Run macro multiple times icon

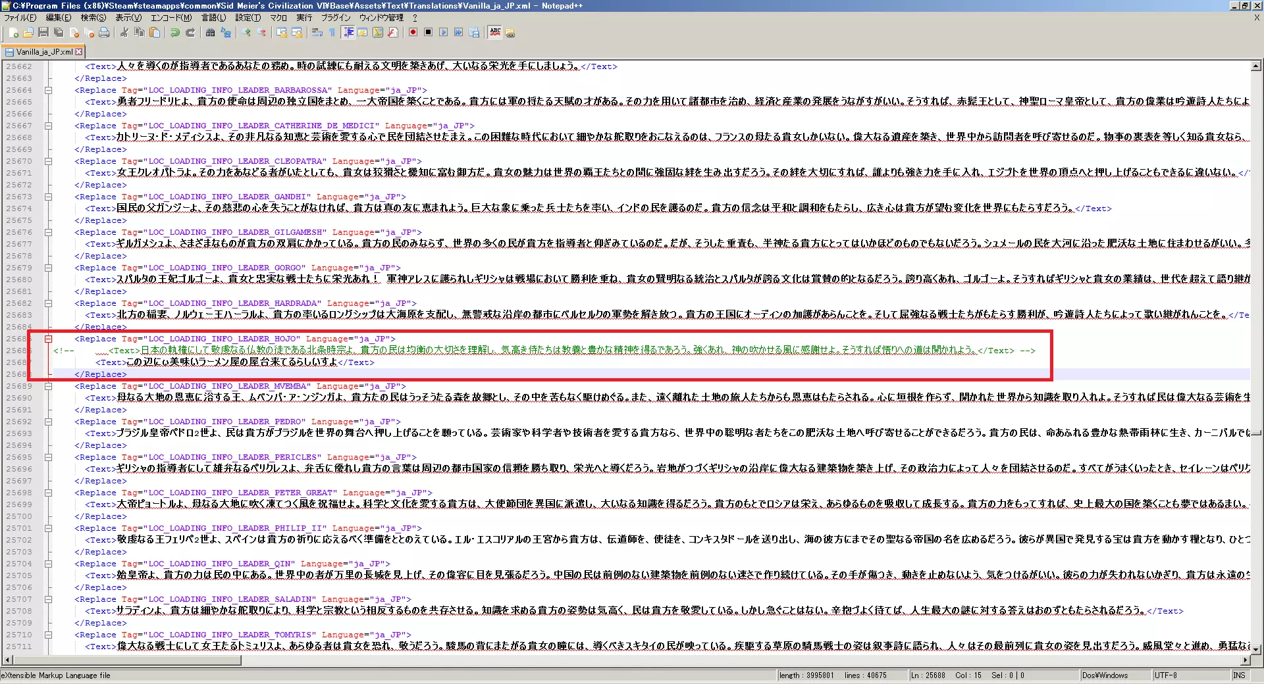(459, 32)
